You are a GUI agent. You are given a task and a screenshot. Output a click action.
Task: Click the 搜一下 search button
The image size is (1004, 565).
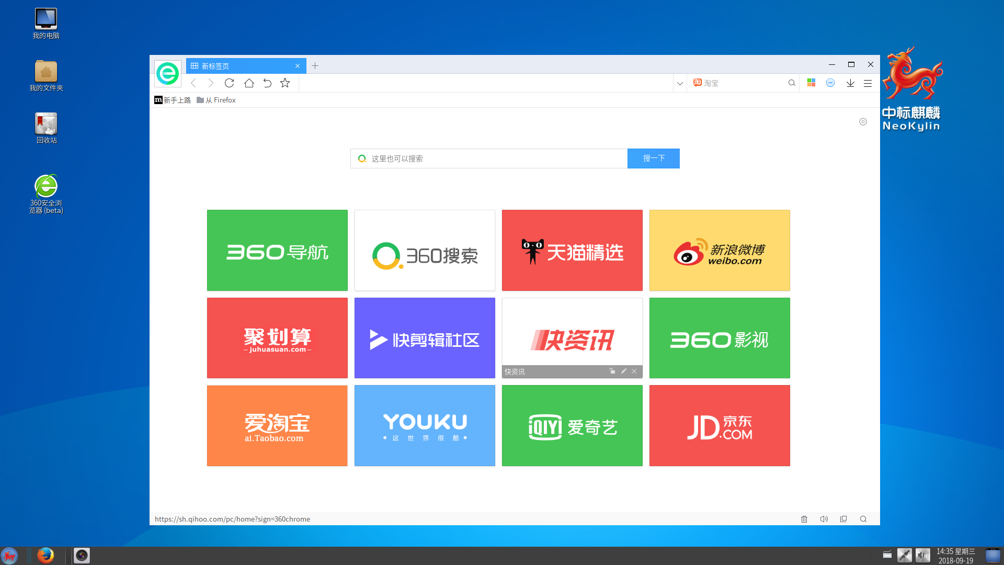pos(653,159)
